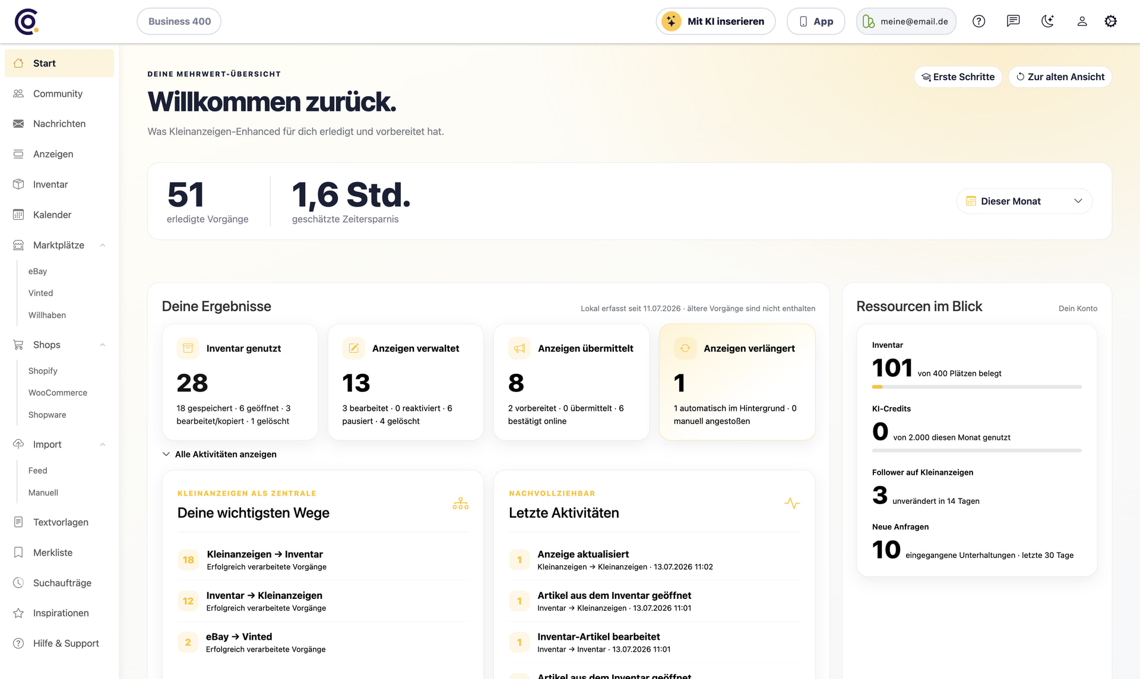Toggle dark mode moon icon
Viewport: 1140px width, 679px height.
point(1047,21)
